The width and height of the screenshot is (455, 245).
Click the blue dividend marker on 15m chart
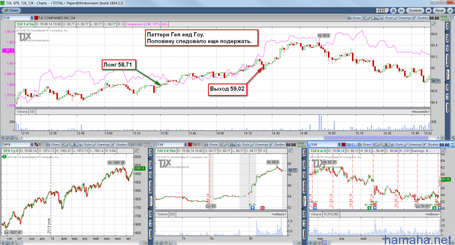(x=252, y=207)
